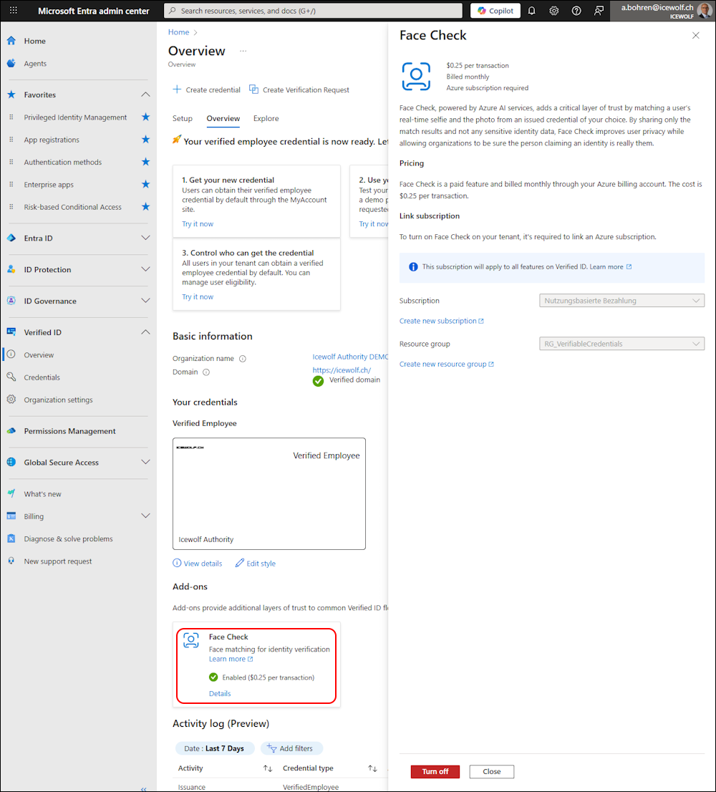Click the Home breadcrumb link
The width and height of the screenshot is (716, 792).
[x=179, y=32]
